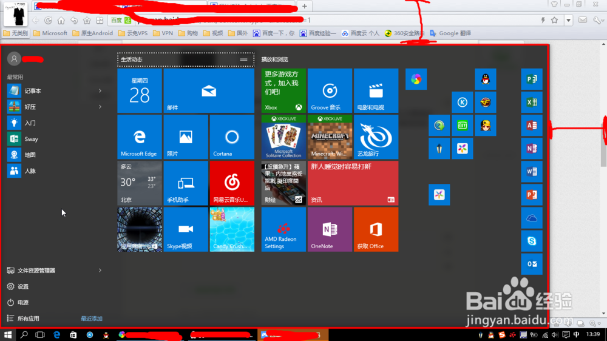The image size is (607, 341).
Task: Open the Action Center tray icon
Action: (x=566, y=335)
